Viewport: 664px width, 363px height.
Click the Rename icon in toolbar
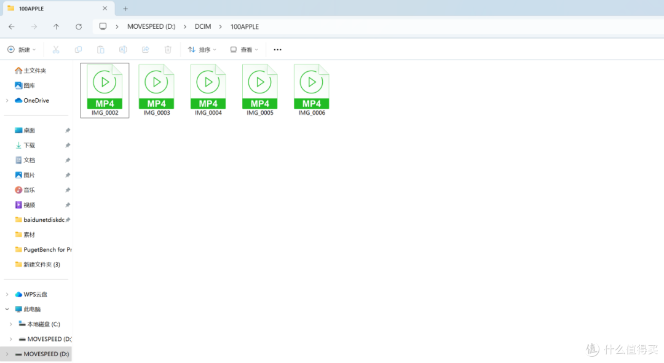tap(123, 50)
